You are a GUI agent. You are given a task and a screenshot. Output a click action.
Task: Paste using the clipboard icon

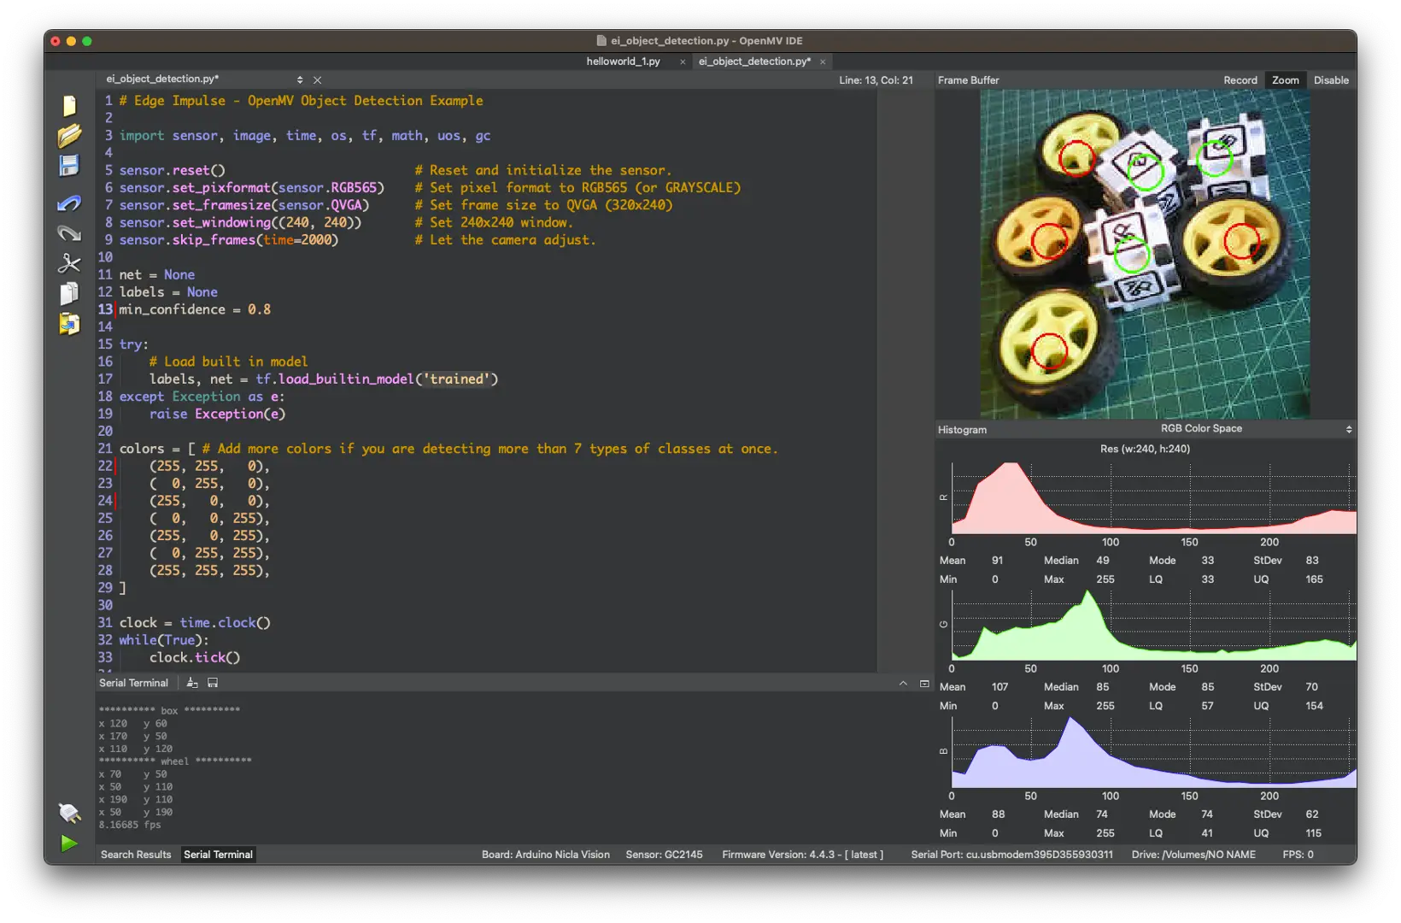[x=69, y=324]
